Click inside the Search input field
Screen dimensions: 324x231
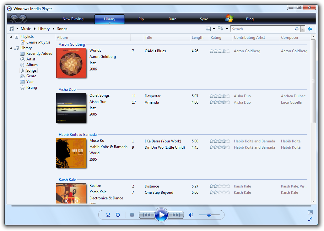pyautogui.click(x=262, y=29)
